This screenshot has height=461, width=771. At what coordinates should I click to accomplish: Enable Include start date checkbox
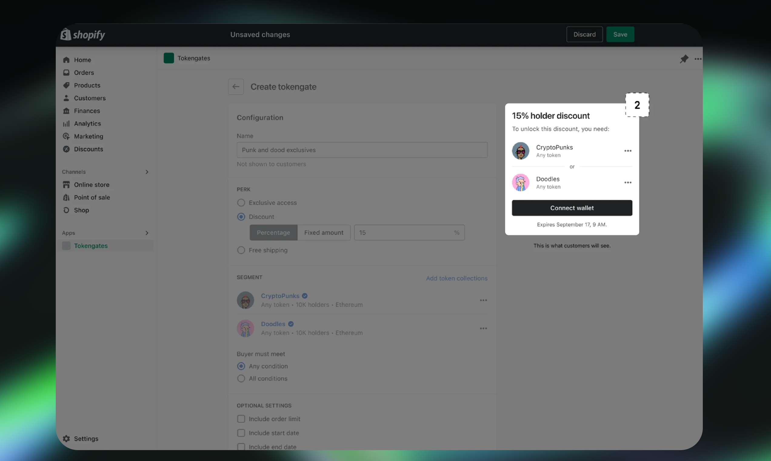[241, 433]
